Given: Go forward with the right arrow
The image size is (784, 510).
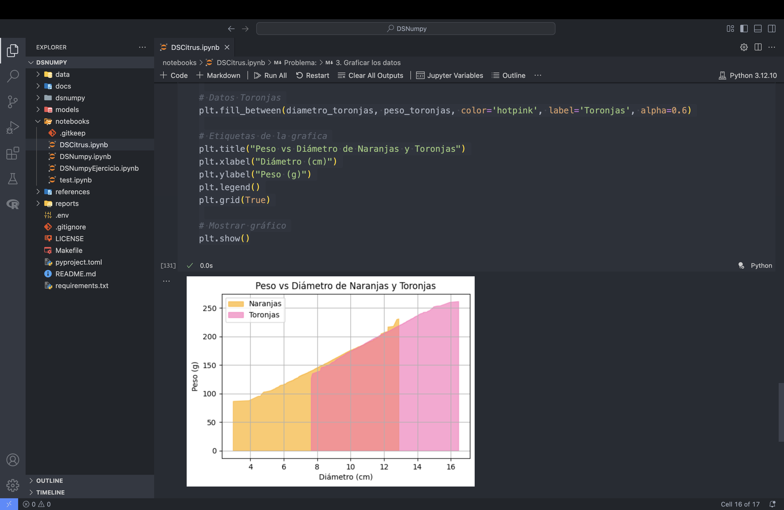Looking at the screenshot, I should click(x=245, y=29).
